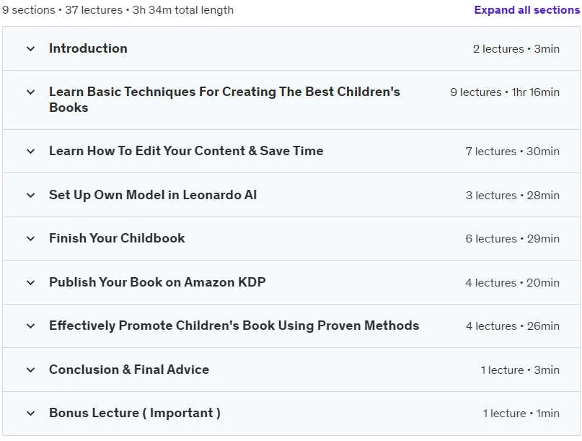The width and height of the screenshot is (582, 441).
Task: Open chevron for Effectively Promote Children's Book section
Action: [x=31, y=326]
